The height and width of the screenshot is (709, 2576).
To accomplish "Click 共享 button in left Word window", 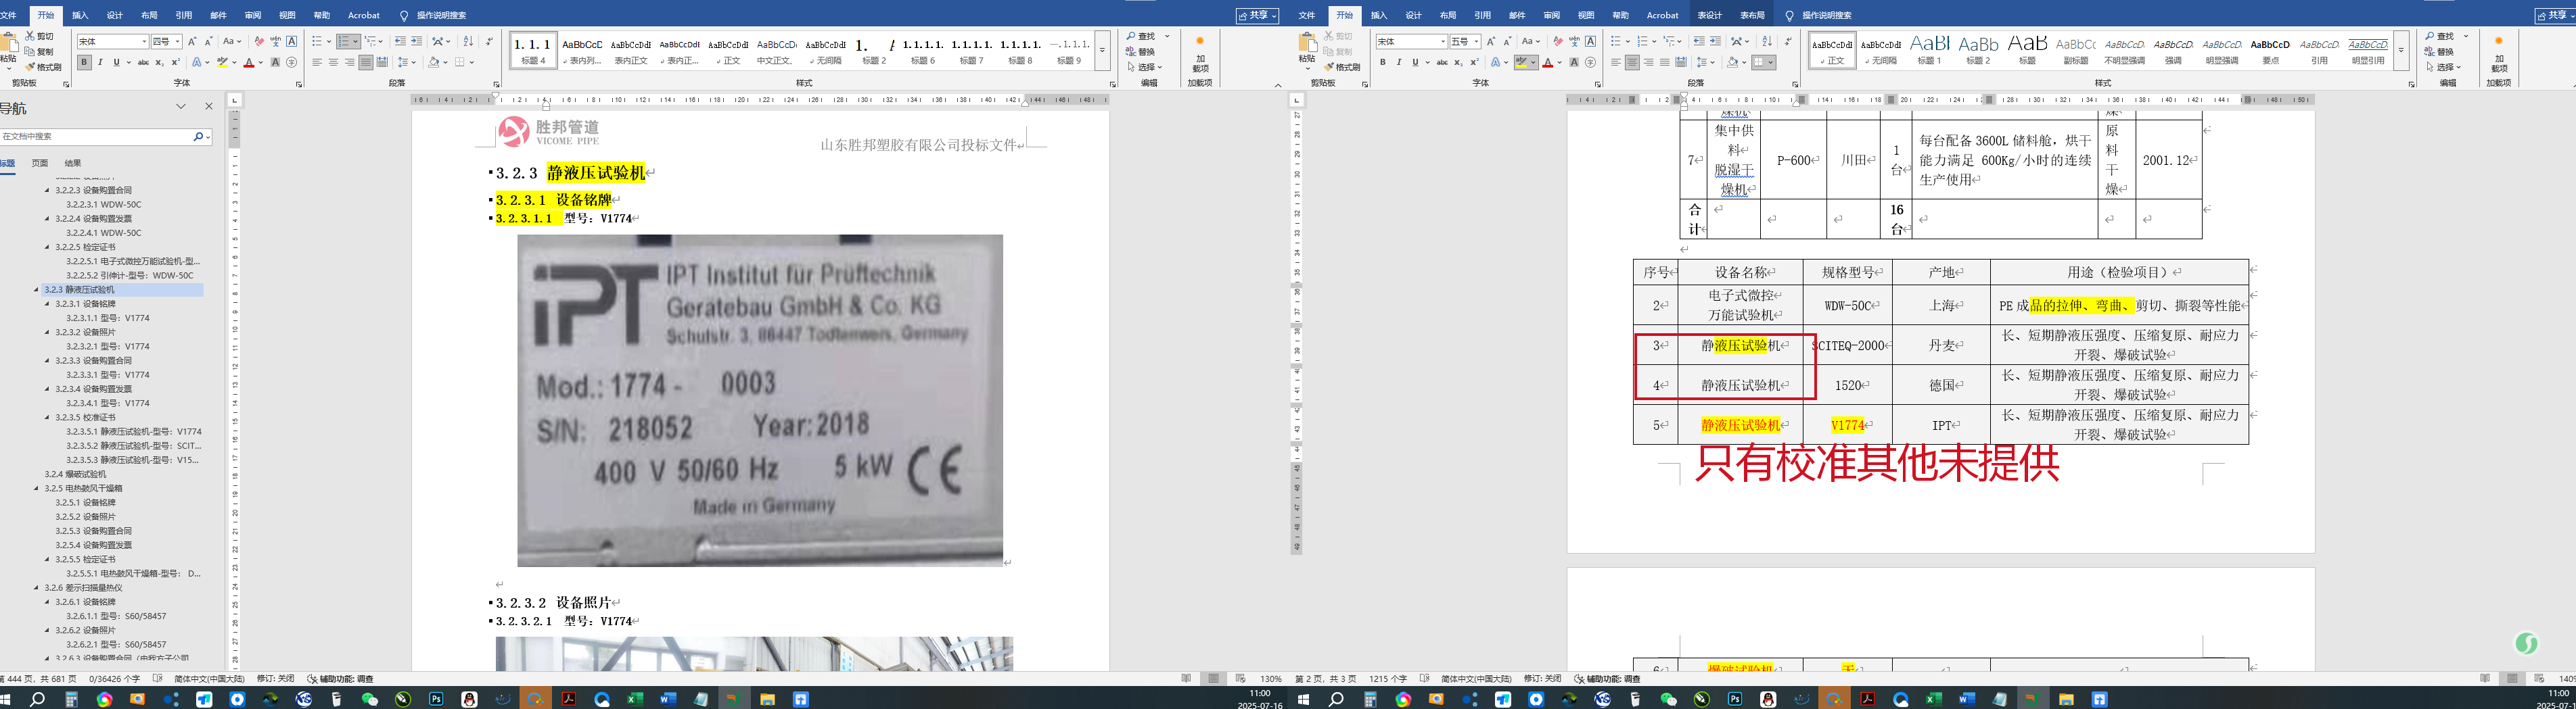I will click(1257, 15).
